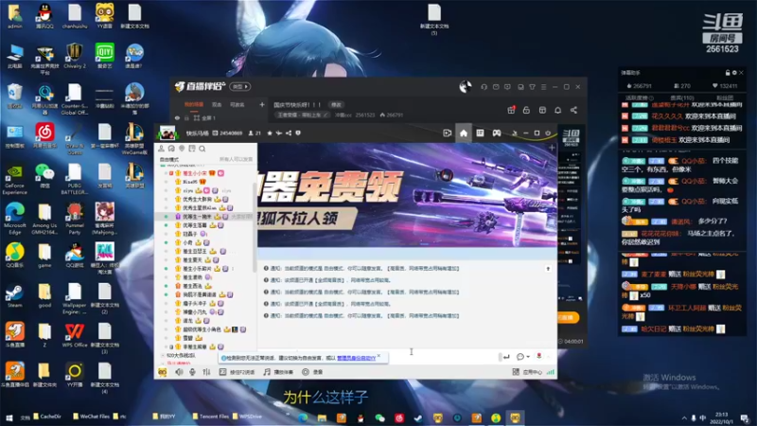Click the Edge browser icon in the taskbar
The width and height of the screenshot is (757, 426).
click(x=303, y=417)
